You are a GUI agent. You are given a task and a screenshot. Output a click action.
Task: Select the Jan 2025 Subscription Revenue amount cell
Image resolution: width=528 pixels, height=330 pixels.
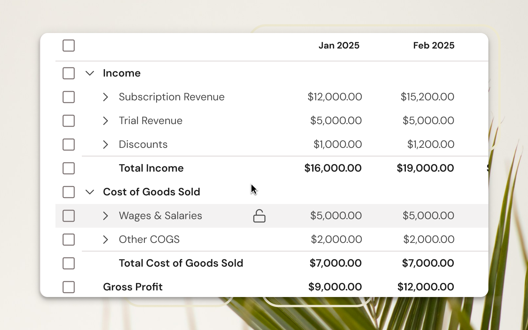pos(335,97)
